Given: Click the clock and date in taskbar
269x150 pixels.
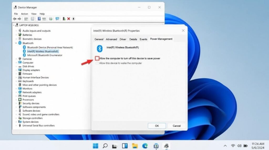Looking at the screenshot, I should (x=258, y=146).
